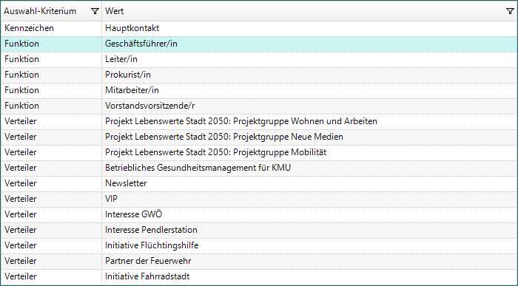This screenshot has width=518, height=286.
Task: Click Vorstandsvorsitzende/r value
Action: (309, 106)
